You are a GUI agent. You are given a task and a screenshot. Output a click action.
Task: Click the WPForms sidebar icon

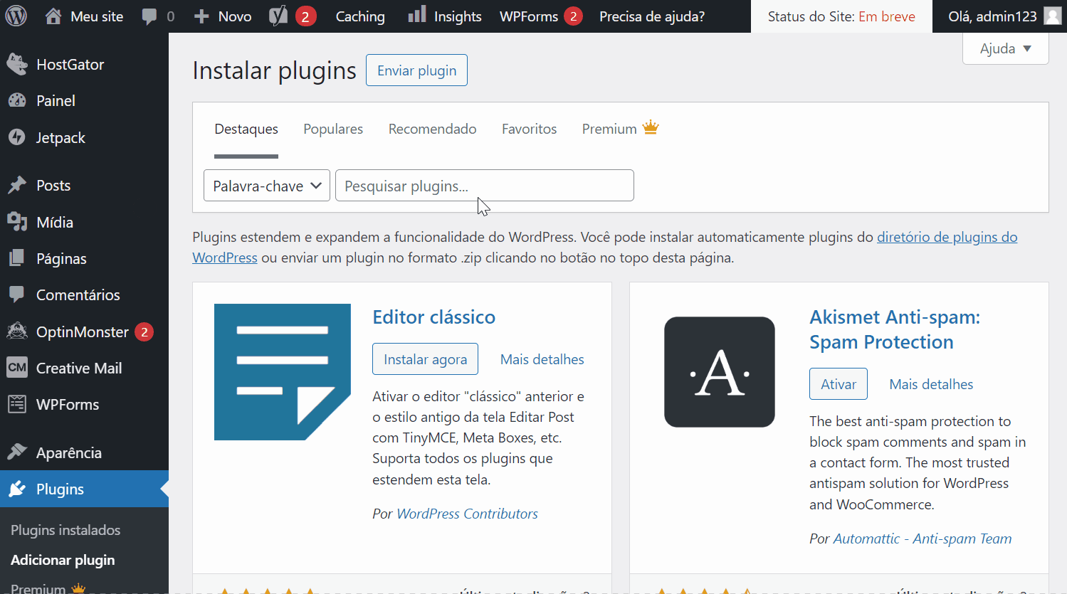tap(17, 404)
